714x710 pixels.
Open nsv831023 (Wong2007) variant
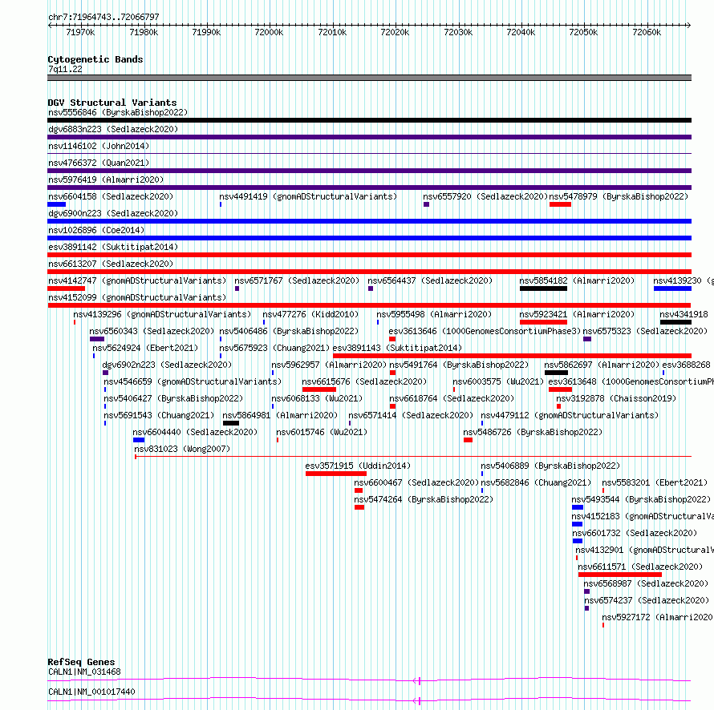(x=182, y=449)
